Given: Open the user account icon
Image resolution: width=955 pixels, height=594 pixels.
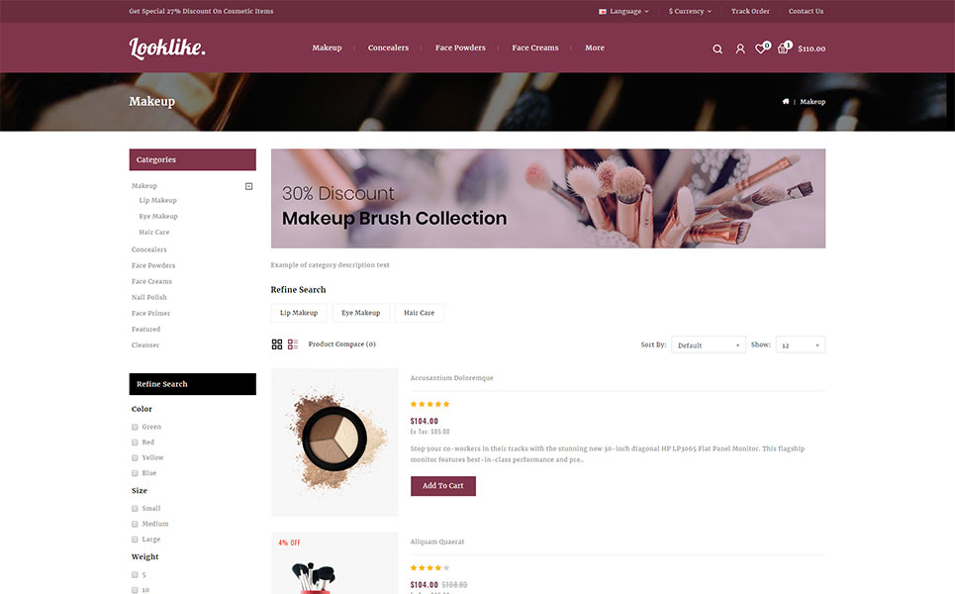Looking at the screenshot, I should click(x=740, y=49).
